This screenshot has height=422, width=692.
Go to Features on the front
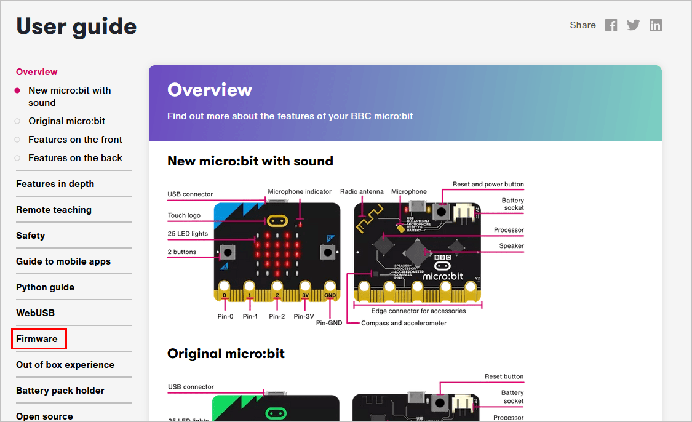(75, 140)
